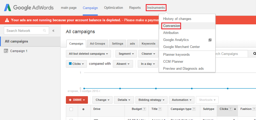Open the All but deleted campaigns dropdown

(x=88, y=54)
